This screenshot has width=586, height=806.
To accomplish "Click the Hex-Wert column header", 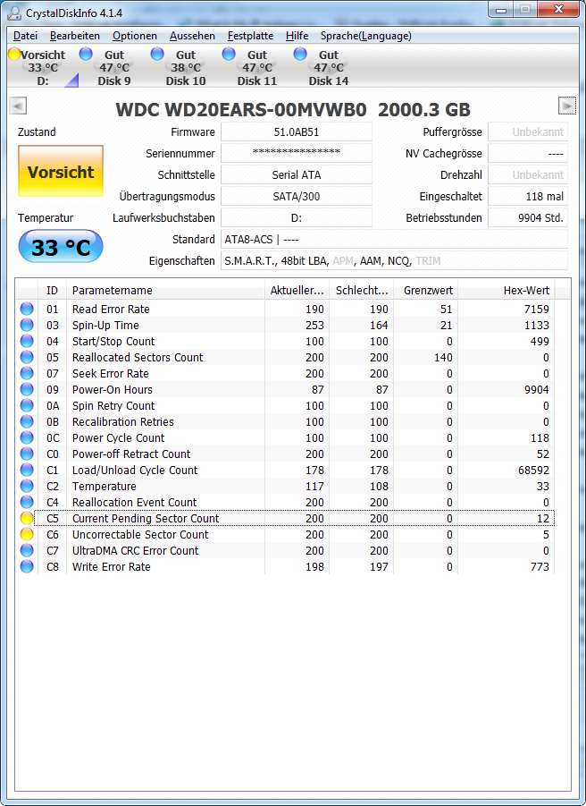I will pos(506,291).
